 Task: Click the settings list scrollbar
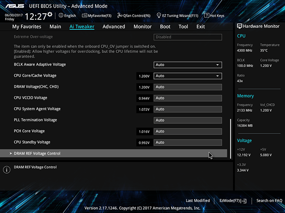[231, 139]
